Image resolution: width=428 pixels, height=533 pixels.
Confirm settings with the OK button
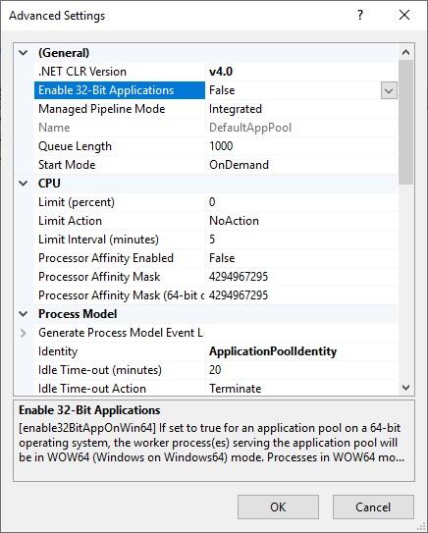278,506
